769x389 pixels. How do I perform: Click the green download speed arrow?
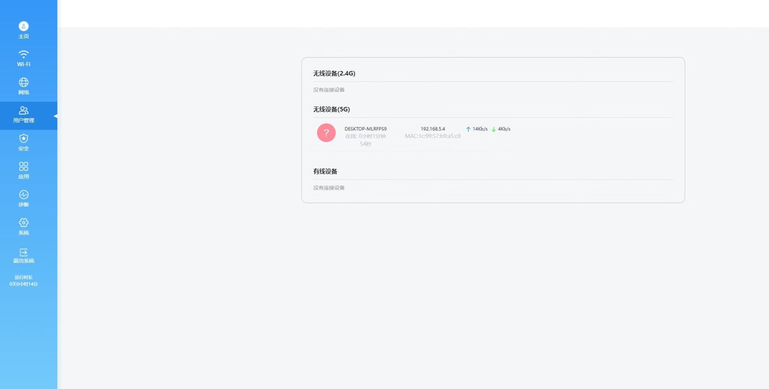[494, 129]
